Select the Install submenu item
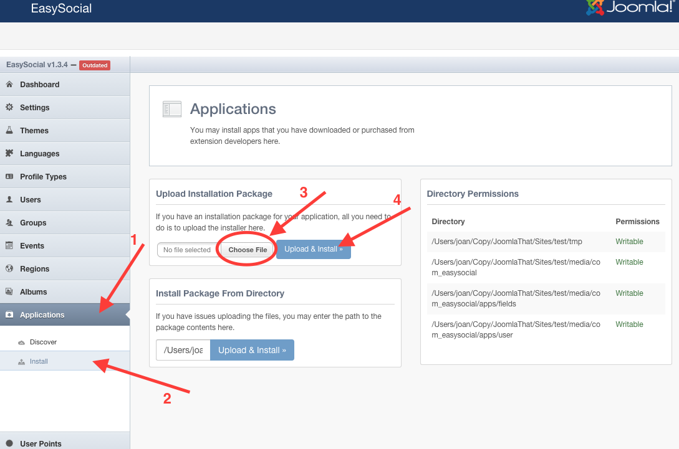 (65, 361)
